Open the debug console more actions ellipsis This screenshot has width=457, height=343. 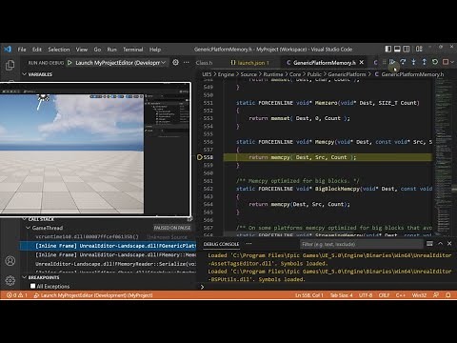tap(248, 244)
